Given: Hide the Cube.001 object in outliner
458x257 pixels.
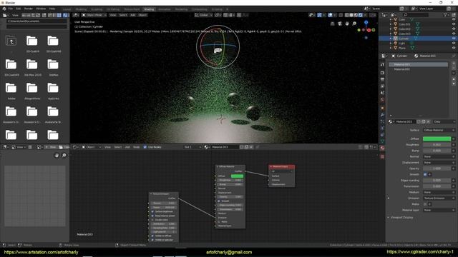Looking at the screenshot, I should click(x=454, y=24).
